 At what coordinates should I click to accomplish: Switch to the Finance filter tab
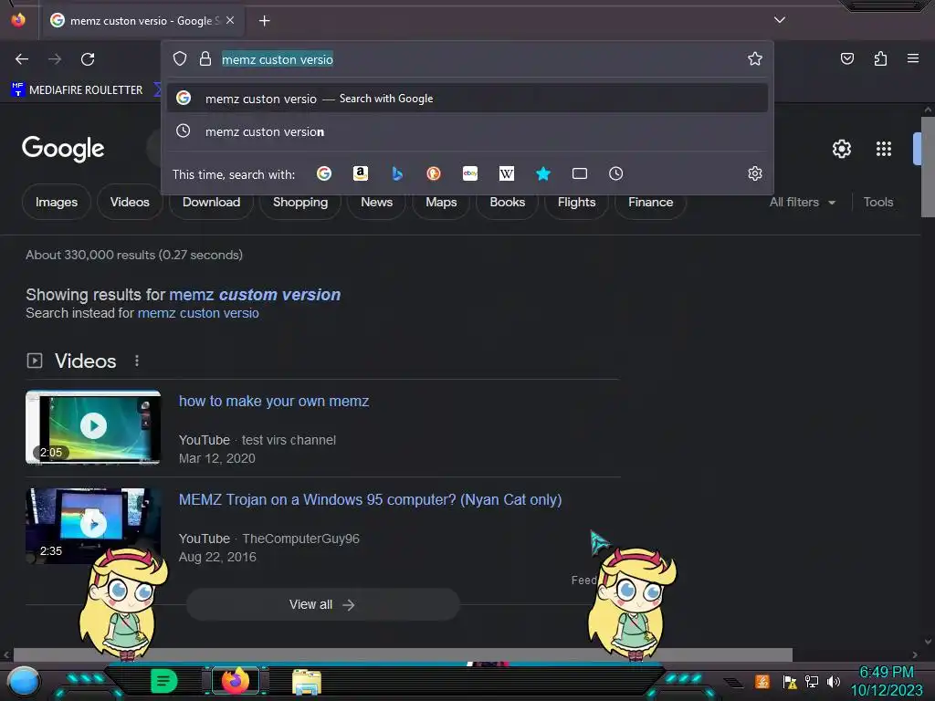coord(650,202)
